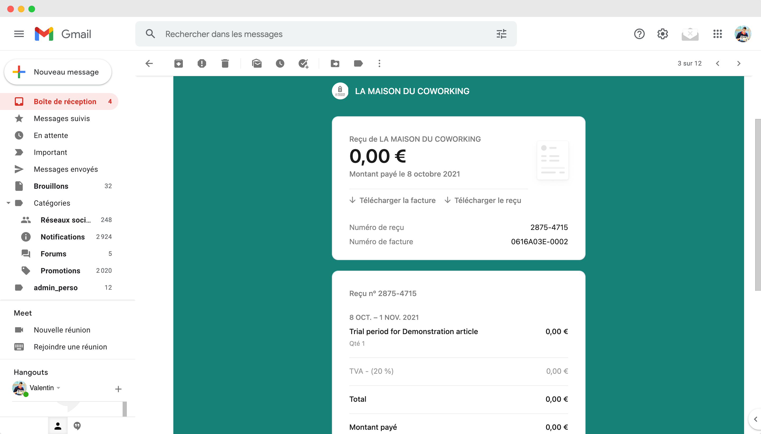The width and height of the screenshot is (761, 434).
Task: Click in the Rechercher dans les messages field
Action: tap(326, 34)
